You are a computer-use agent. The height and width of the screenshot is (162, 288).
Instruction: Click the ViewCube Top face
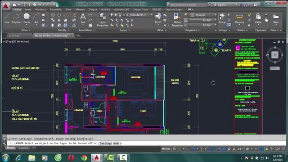click(275, 55)
